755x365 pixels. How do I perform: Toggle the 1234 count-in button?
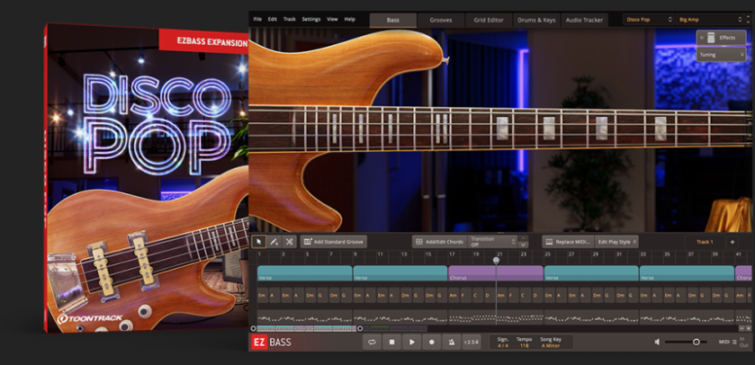pyautogui.click(x=471, y=342)
